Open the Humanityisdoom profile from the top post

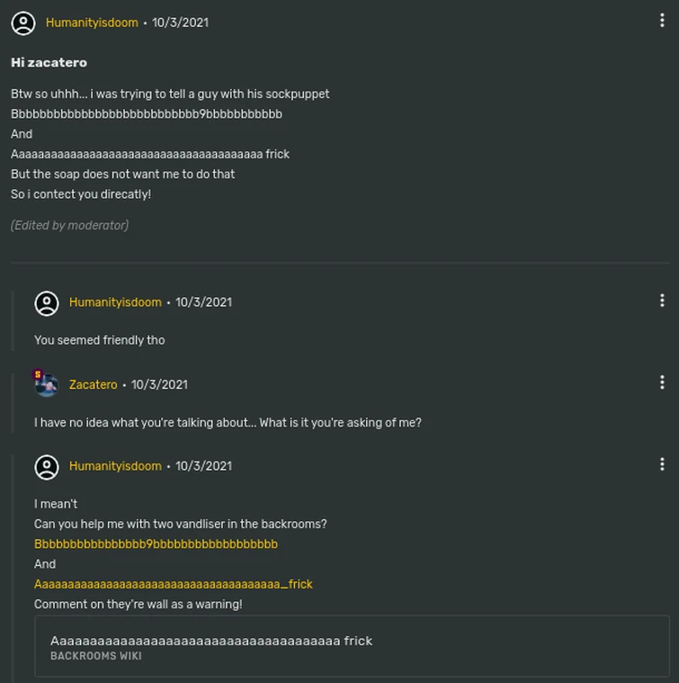[x=92, y=22]
